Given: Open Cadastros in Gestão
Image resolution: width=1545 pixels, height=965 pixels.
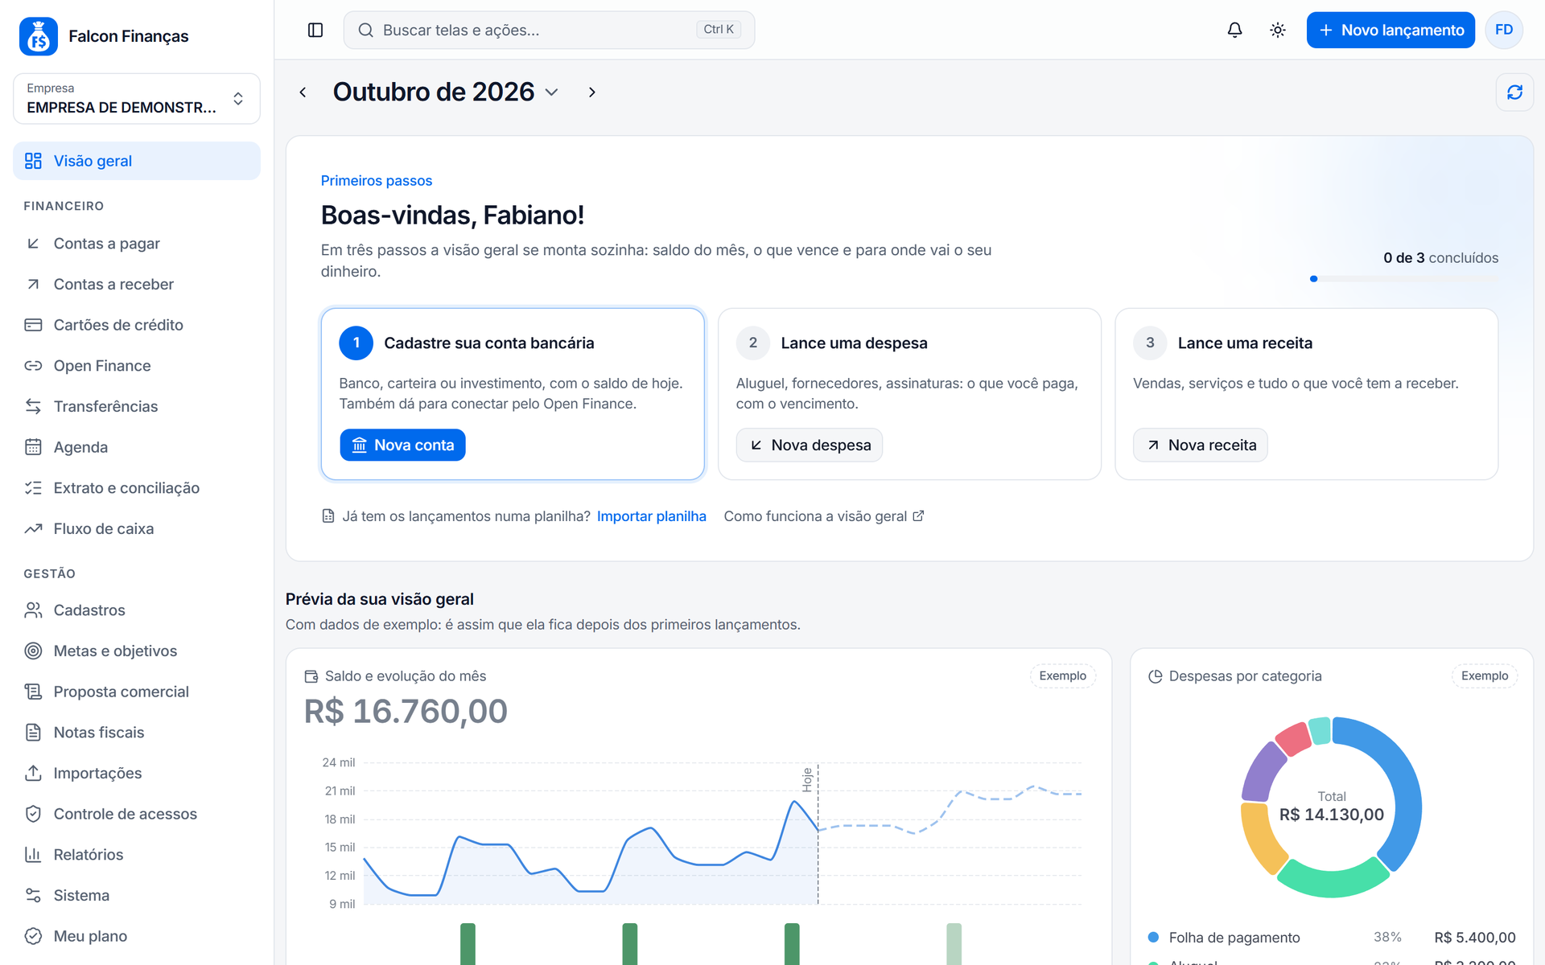Looking at the screenshot, I should pyautogui.click(x=137, y=610).
